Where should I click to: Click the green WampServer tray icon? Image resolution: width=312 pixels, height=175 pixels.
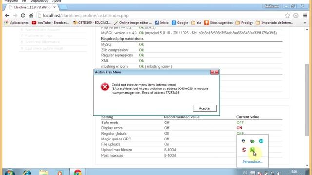coord(252,150)
